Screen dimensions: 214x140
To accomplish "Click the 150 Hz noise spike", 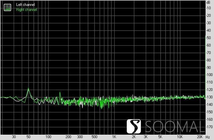I will point(60,93).
